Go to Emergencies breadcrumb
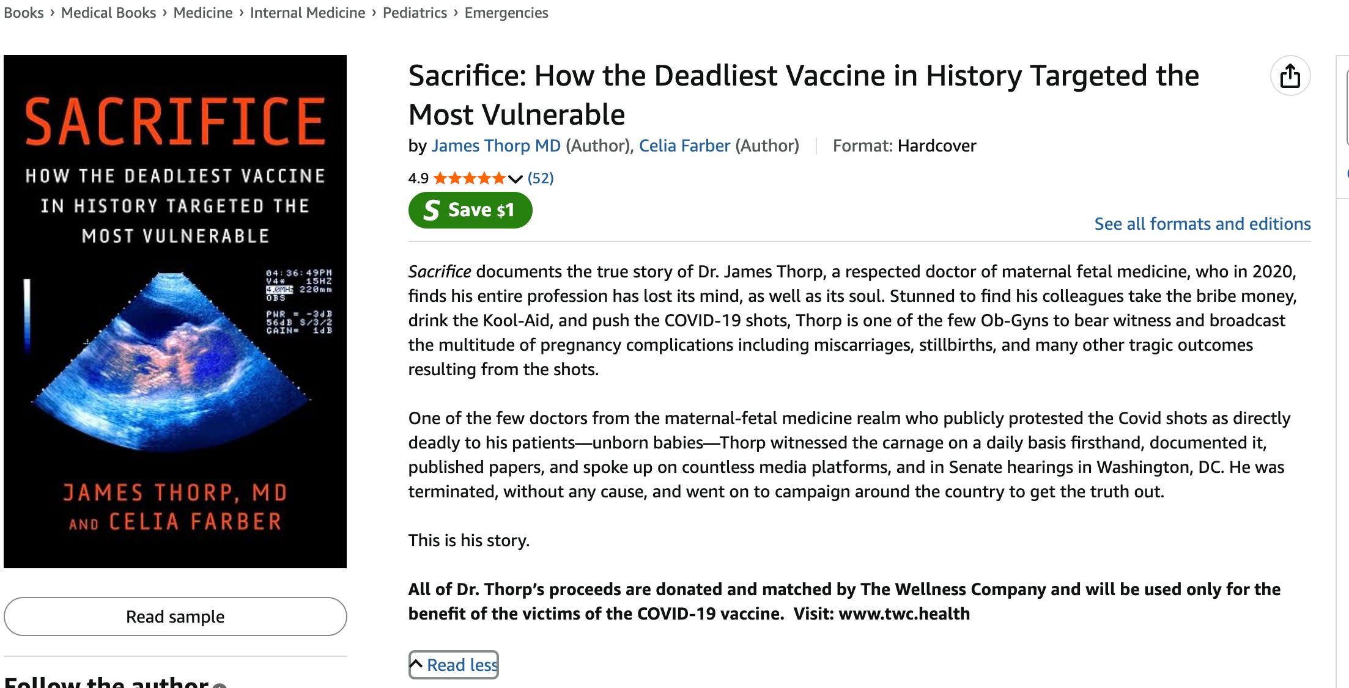The height and width of the screenshot is (688, 1349). tap(506, 13)
